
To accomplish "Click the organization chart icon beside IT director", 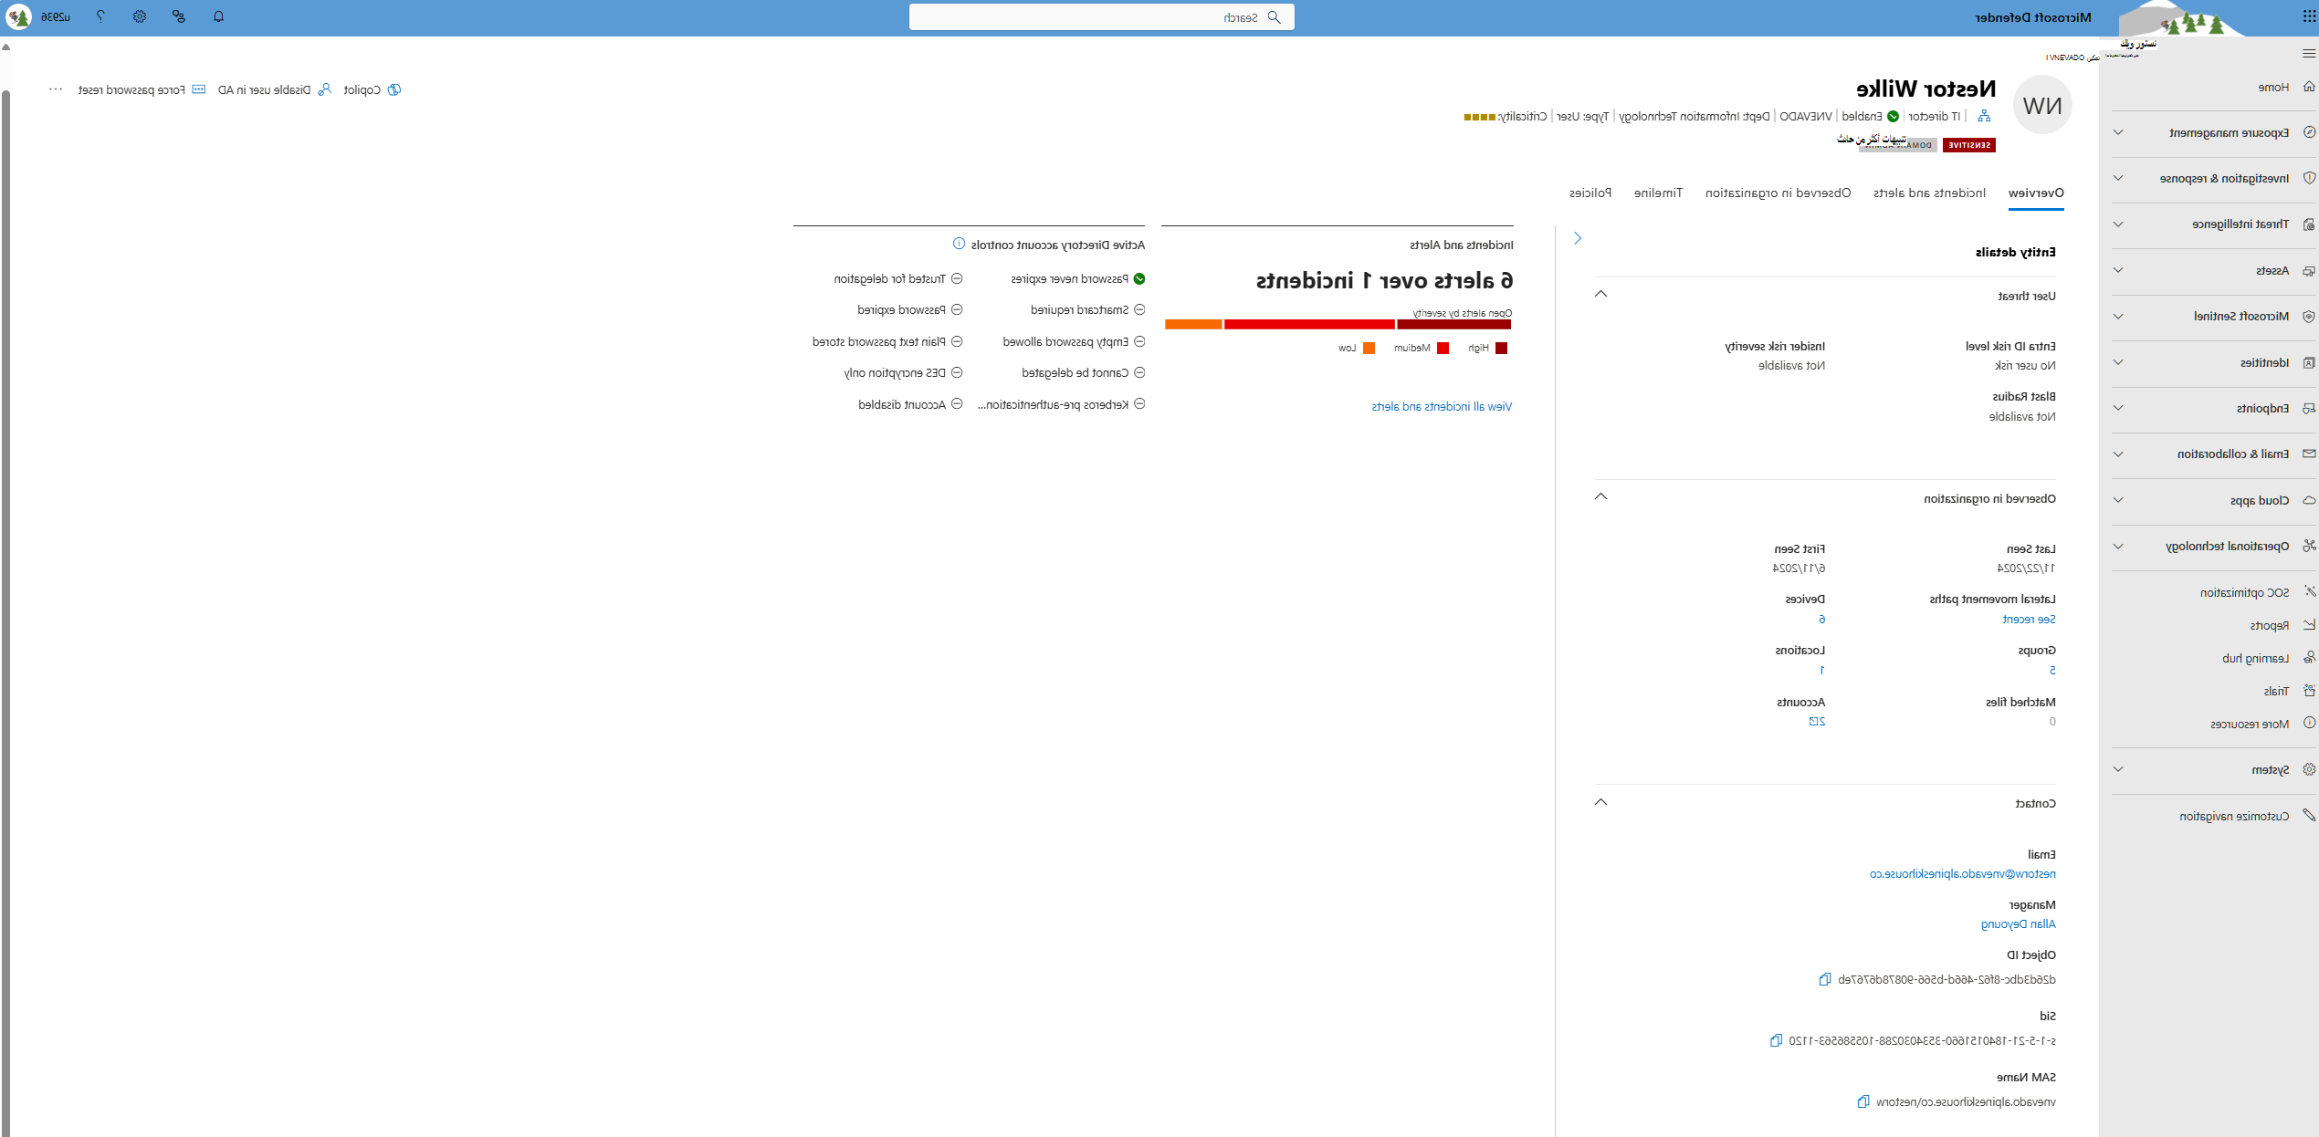I will [1984, 116].
